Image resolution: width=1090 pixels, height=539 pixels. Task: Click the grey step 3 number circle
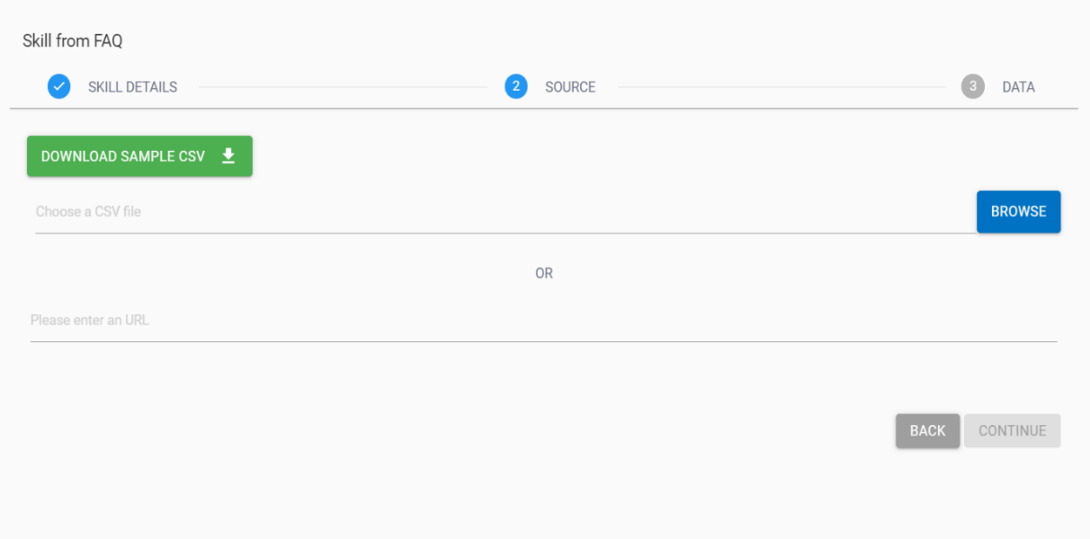[972, 87]
